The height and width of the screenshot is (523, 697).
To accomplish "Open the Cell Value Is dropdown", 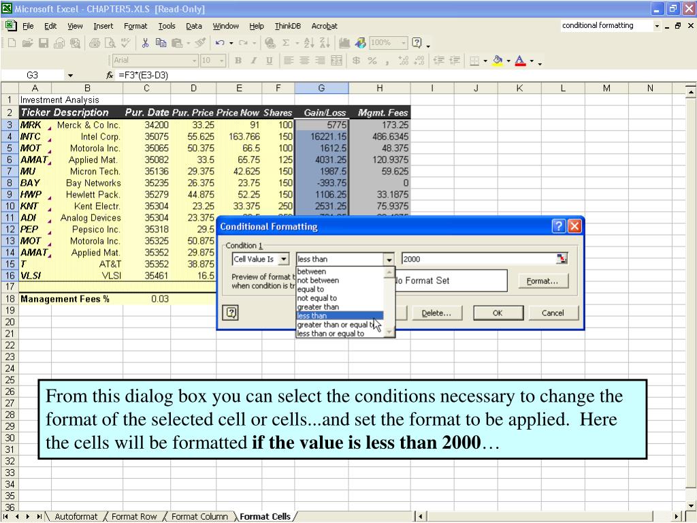I will (x=284, y=259).
